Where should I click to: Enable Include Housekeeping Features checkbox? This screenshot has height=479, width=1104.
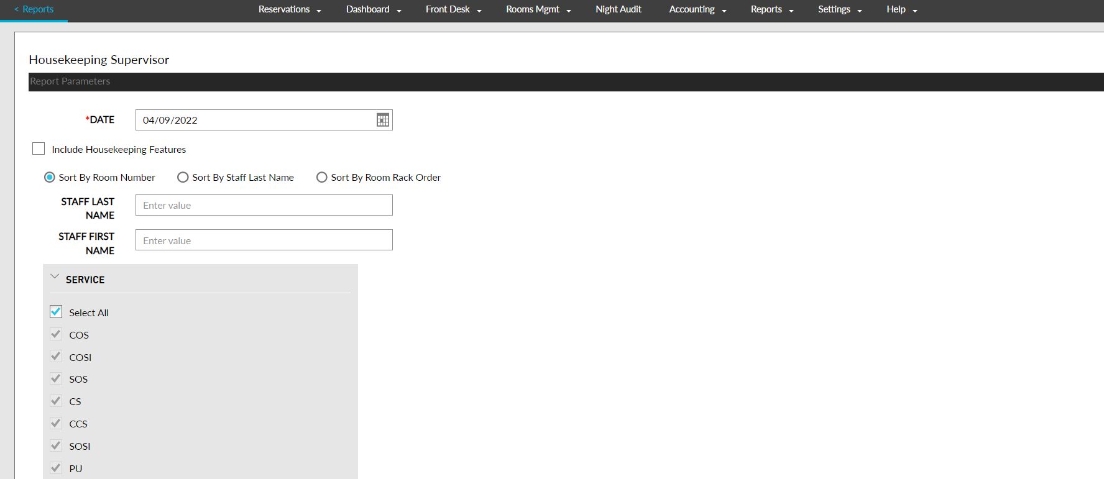point(39,149)
